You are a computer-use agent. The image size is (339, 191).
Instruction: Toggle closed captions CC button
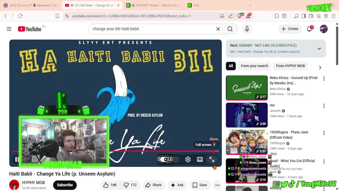tap(176, 159)
